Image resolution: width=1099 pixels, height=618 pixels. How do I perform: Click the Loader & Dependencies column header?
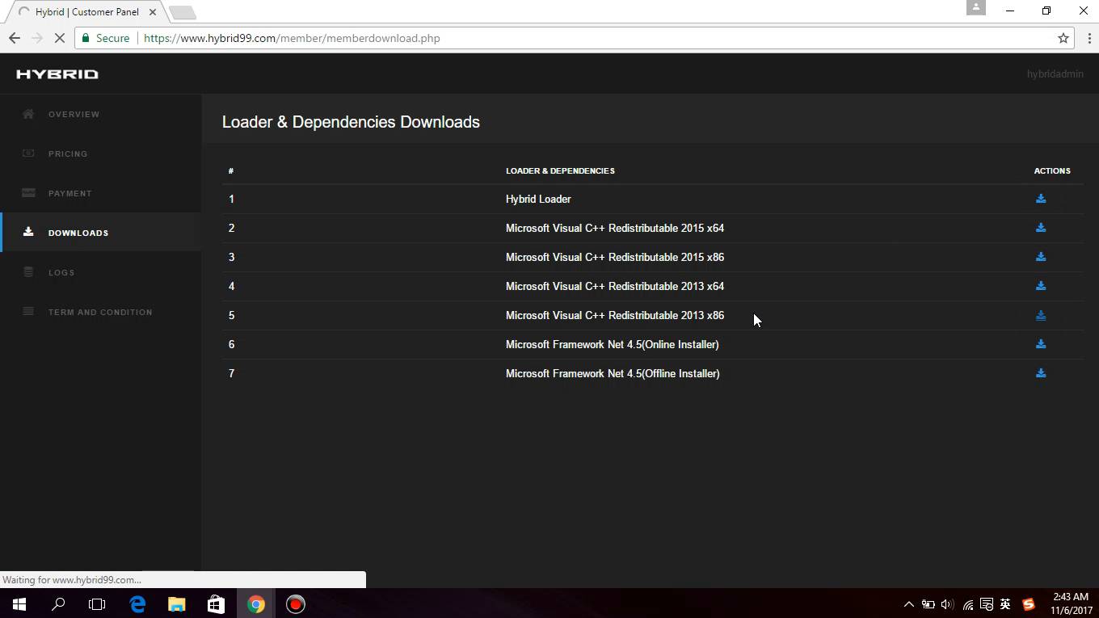(x=560, y=170)
